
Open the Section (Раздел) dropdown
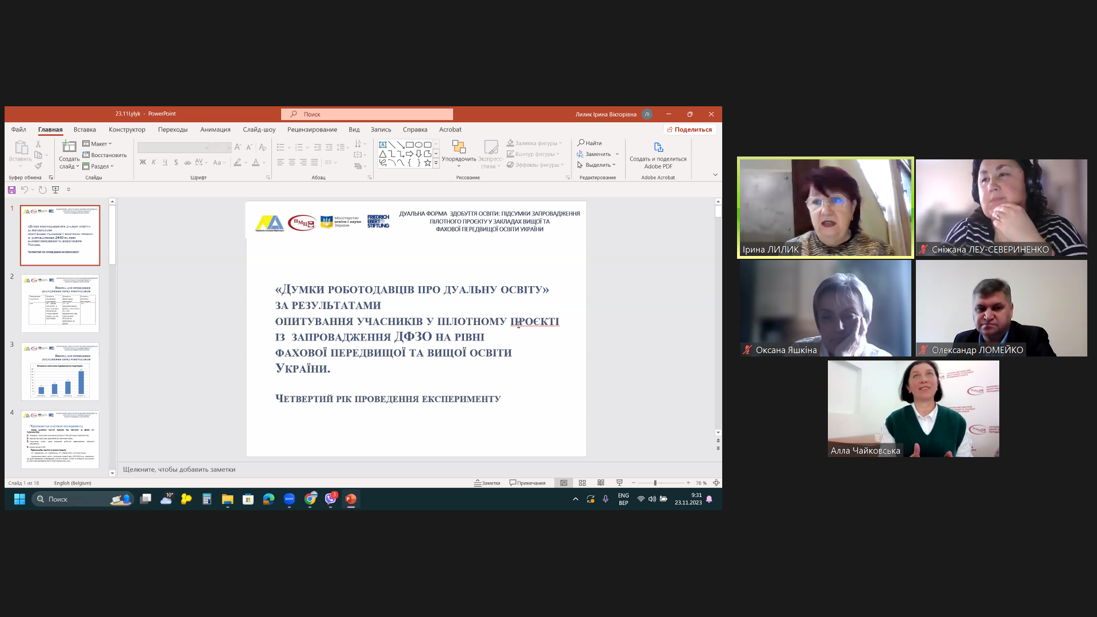coord(98,166)
